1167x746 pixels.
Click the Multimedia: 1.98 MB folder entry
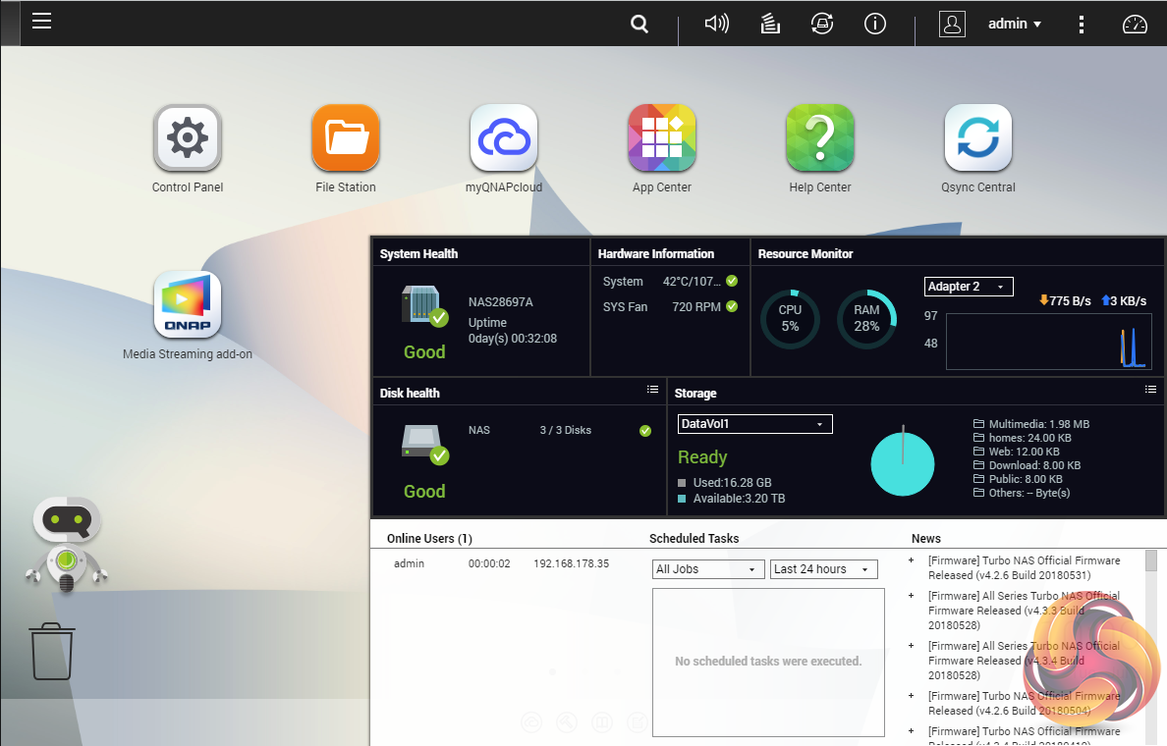point(1031,424)
